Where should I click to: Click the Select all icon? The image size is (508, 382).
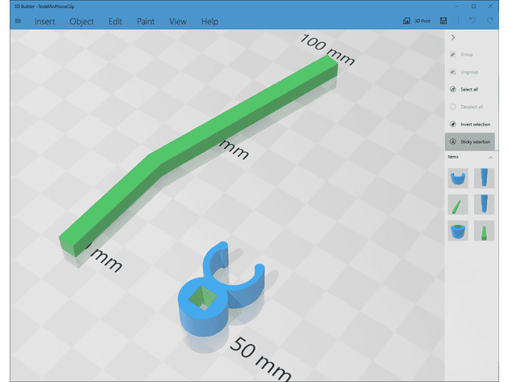(453, 90)
